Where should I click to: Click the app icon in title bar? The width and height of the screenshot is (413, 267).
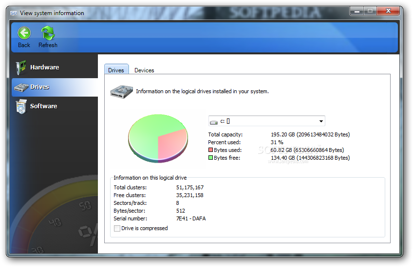point(14,13)
